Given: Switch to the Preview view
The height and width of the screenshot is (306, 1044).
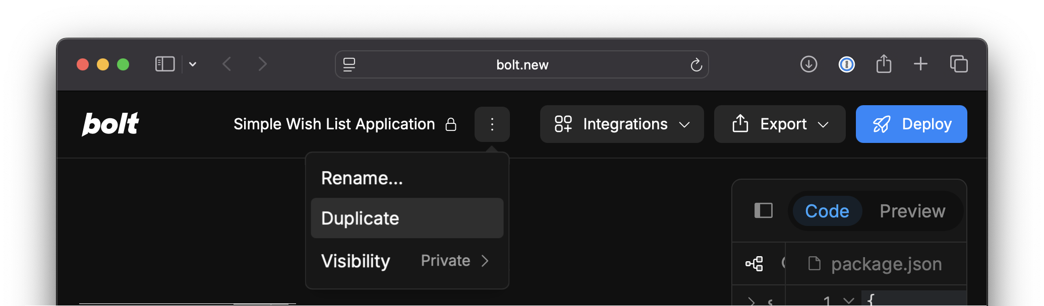Looking at the screenshot, I should click(x=912, y=211).
